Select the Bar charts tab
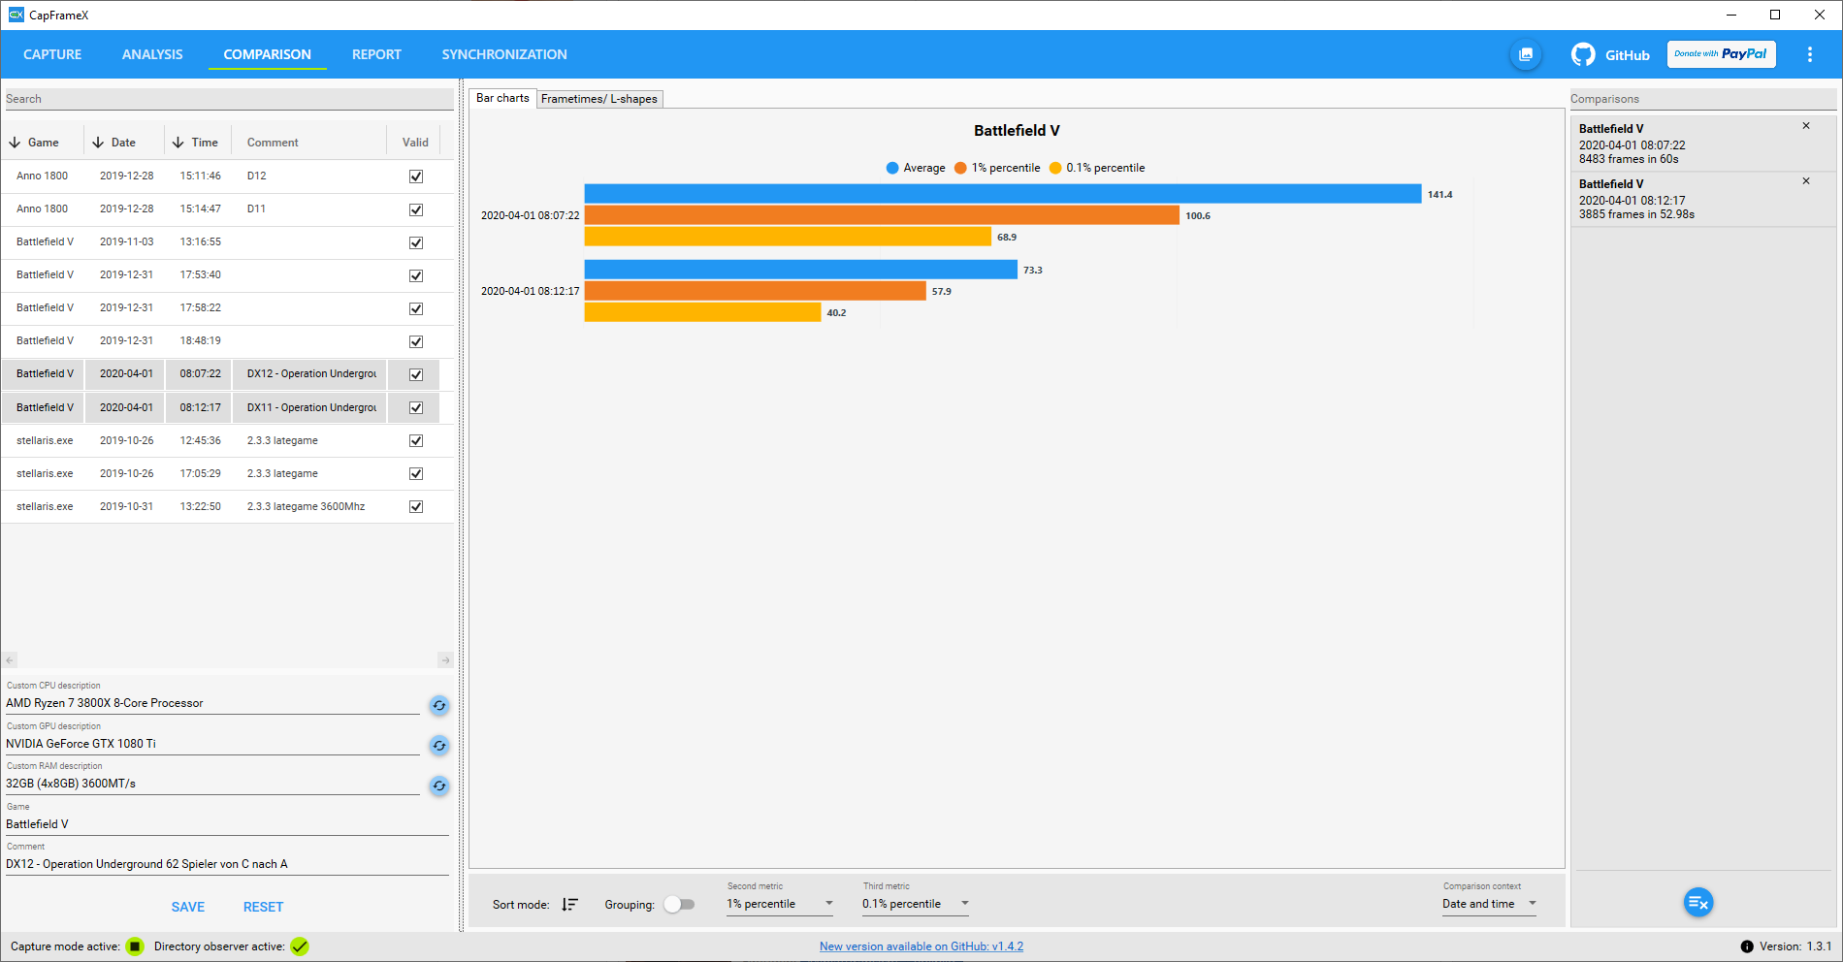1843x962 pixels. (502, 98)
